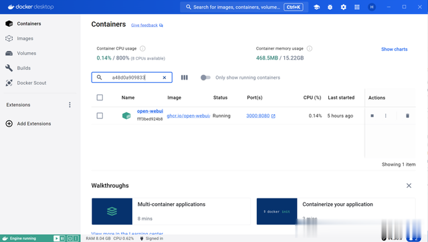Click the engine power icon
The height and width of the screenshot is (242, 428).
pos(70,239)
